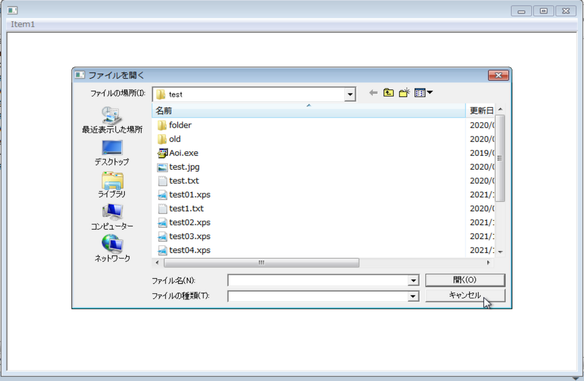584x381 pixels.
Task: Click the horizontal scrollbar thumb
Action: pos(261,263)
